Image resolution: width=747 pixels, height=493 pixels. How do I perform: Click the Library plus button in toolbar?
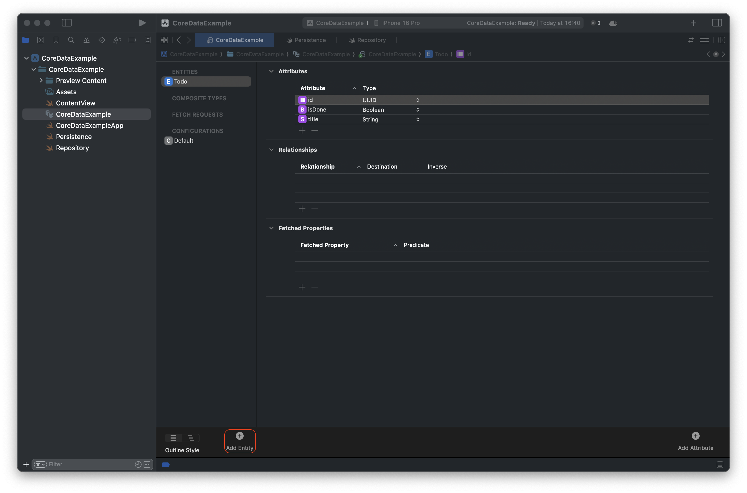[693, 23]
